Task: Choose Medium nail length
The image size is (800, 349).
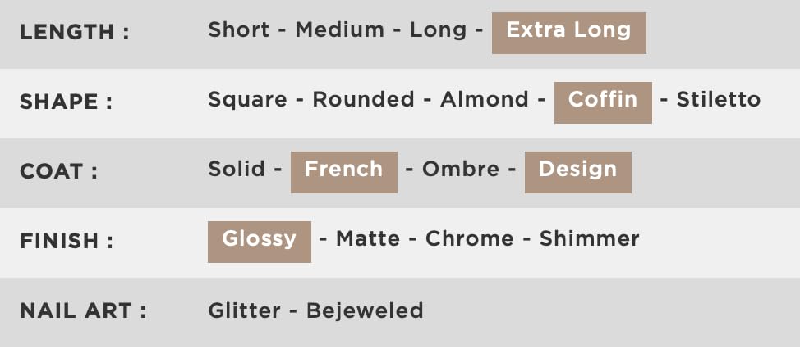Action: pyautogui.click(x=340, y=30)
